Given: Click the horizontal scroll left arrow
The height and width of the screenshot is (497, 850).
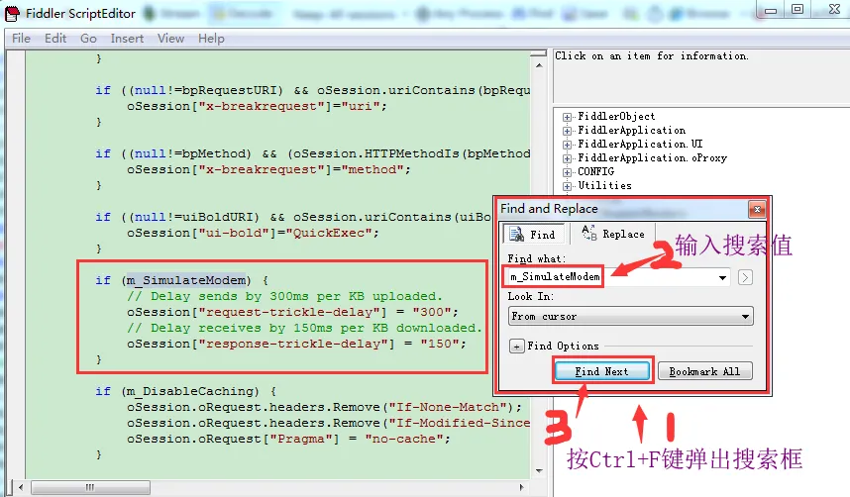Looking at the screenshot, I should coord(21,487).
